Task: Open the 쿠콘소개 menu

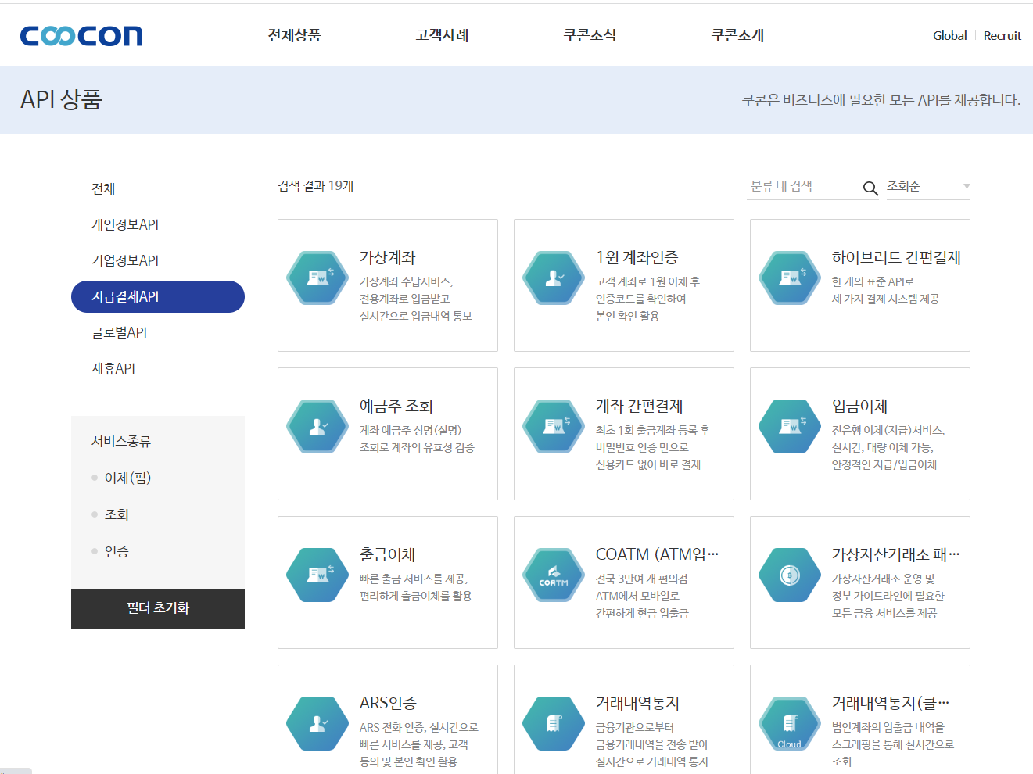Action: 737,35
